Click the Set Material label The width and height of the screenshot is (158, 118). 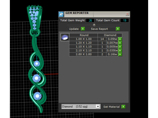click(x=112, y=107)
